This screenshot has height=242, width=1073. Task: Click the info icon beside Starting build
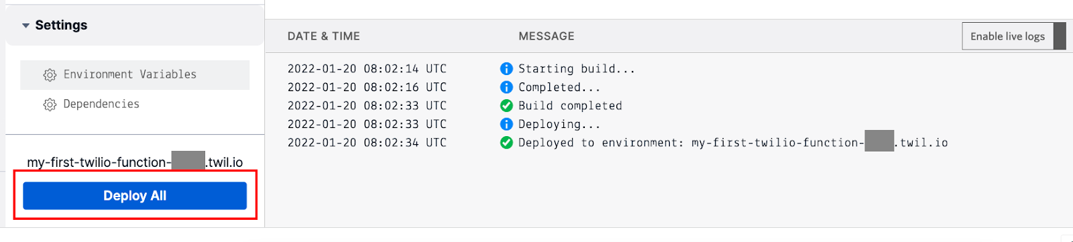[x=506, y=68]
